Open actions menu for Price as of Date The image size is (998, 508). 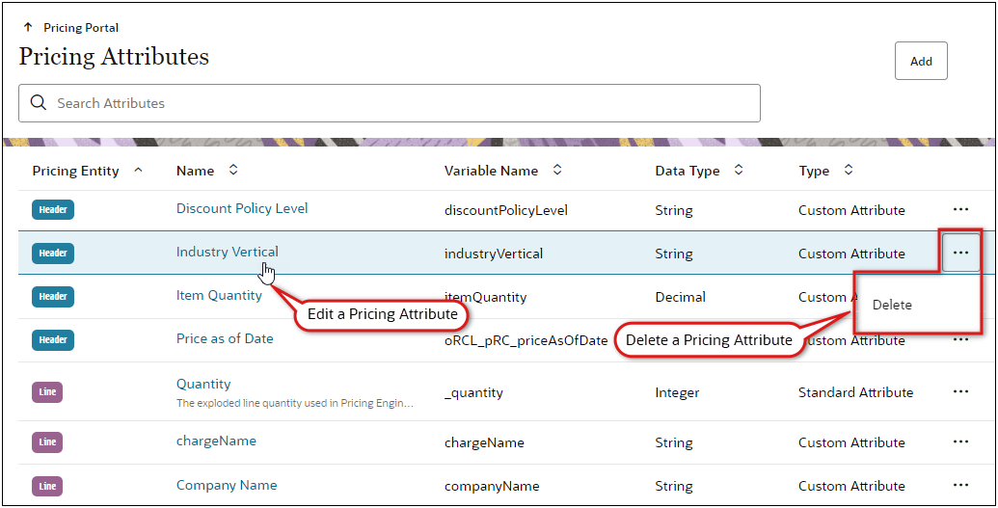(960, 339)
